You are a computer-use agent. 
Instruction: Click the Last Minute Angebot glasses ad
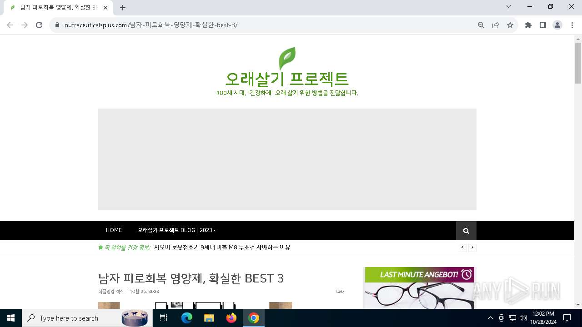pyautogui.click(x=419, y=288)
